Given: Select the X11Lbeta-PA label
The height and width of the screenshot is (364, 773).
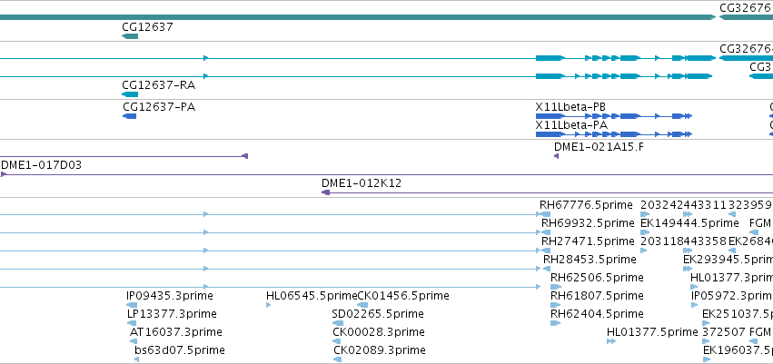Looking at the screenshot, I should pyautogui.click(x=571, y=125).
